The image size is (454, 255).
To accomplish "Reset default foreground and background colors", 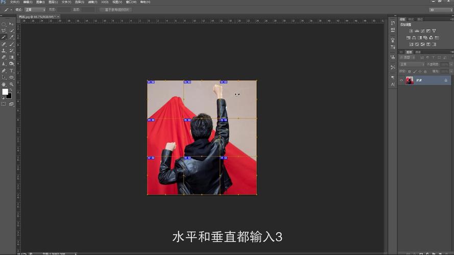I will (x=3, y=98).
